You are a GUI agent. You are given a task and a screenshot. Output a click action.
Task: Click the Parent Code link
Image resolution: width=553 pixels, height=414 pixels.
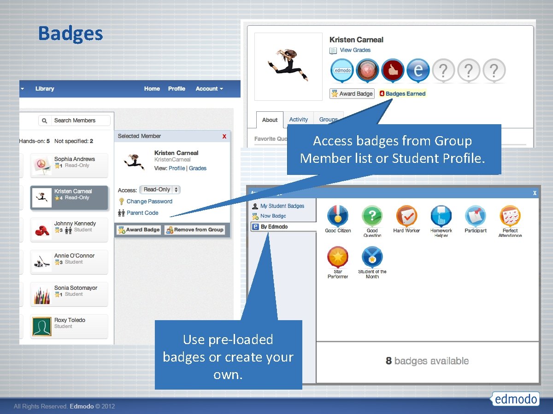pos(142,213)
